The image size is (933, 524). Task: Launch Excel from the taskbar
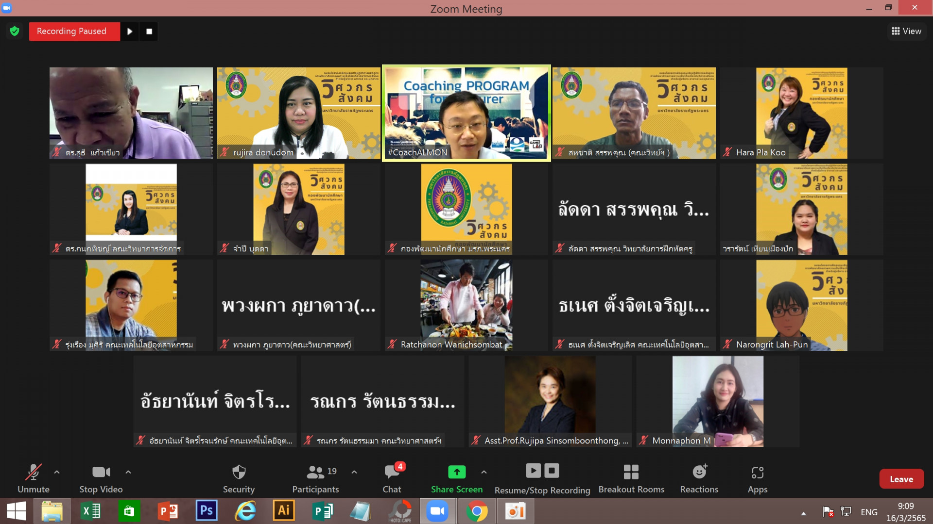click(x=90, y=511)
